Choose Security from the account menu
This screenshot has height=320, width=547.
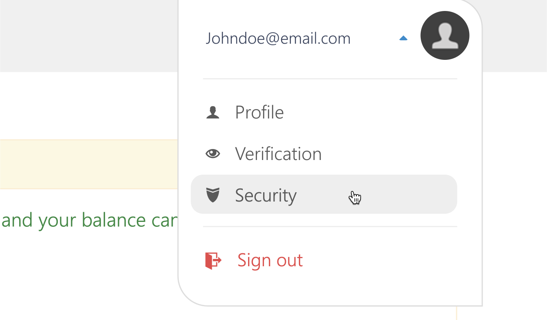tap(324, 194)
